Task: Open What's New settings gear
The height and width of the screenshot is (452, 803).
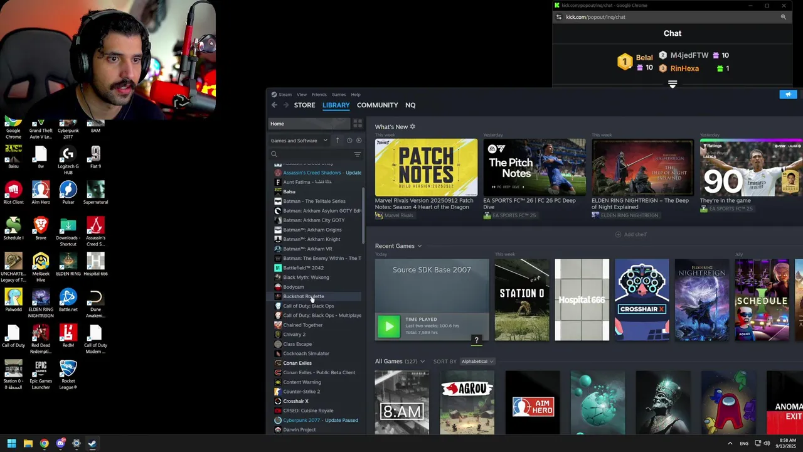Action: [412, 127]
